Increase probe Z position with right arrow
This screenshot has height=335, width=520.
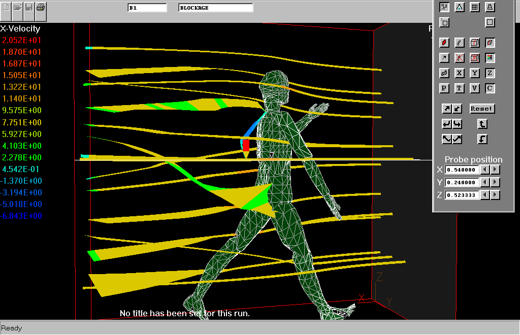coord(496,195)
